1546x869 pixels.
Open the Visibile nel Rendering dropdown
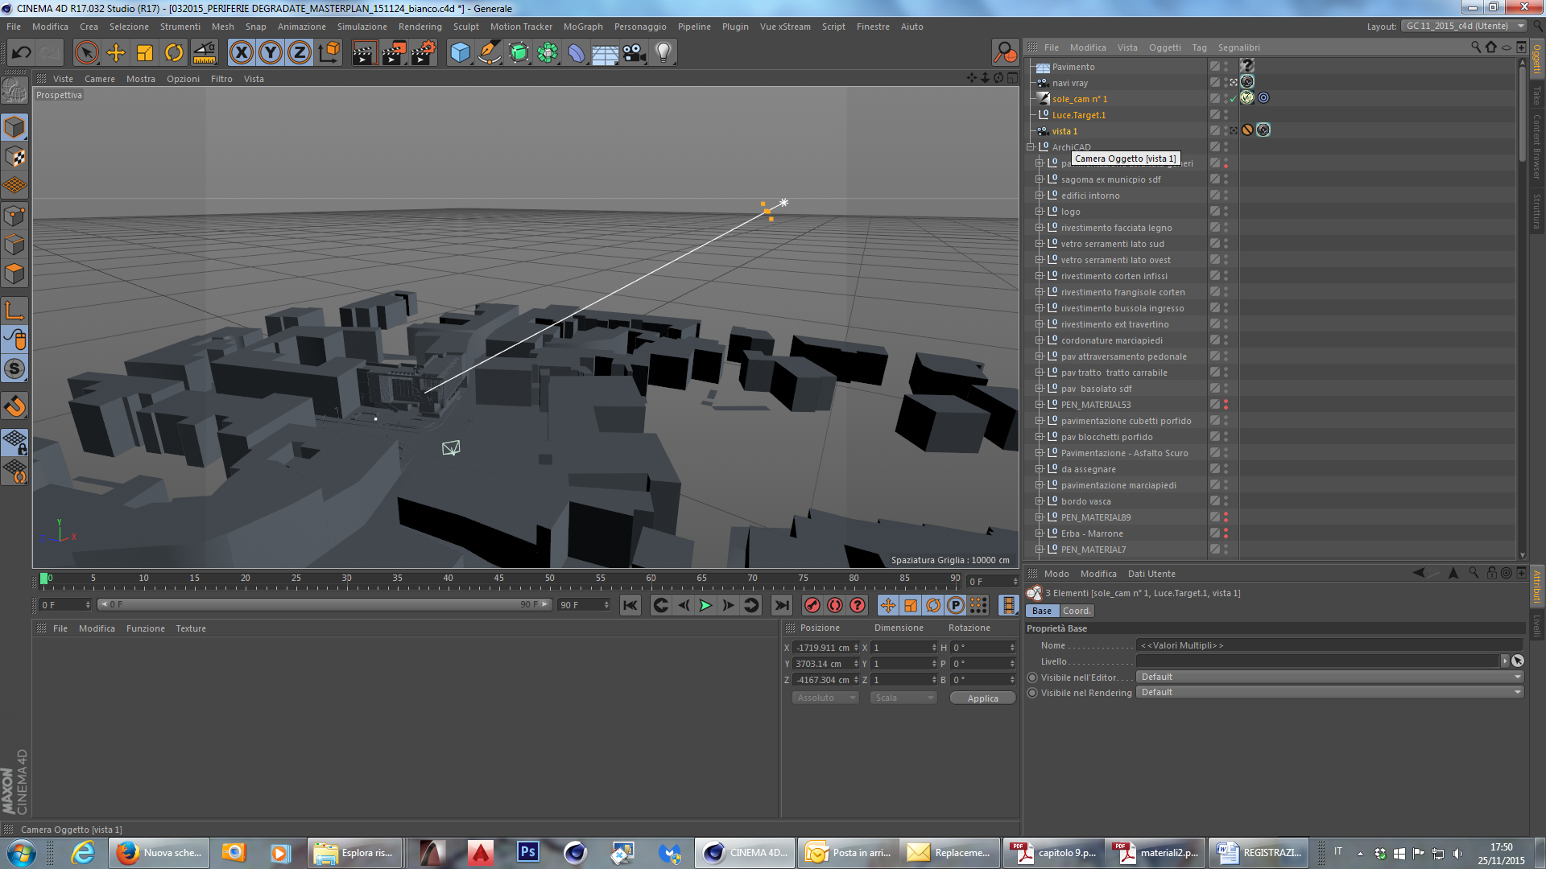[x=1329, y=693]
